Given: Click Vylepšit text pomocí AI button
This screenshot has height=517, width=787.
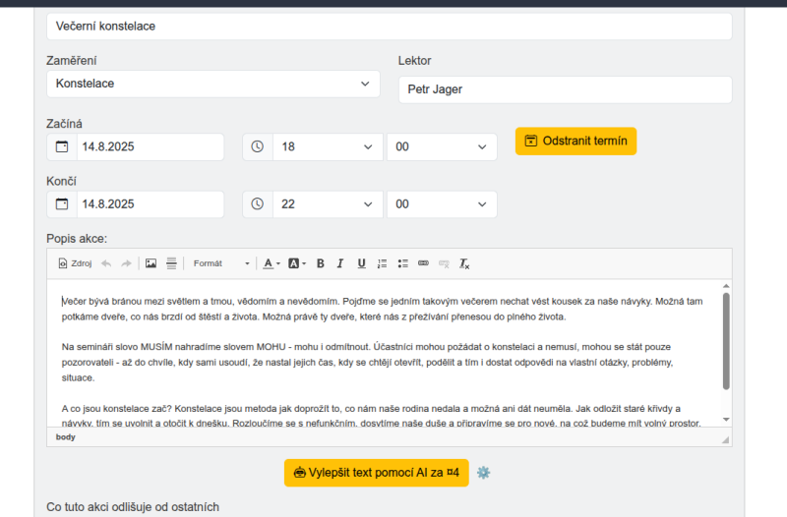Looking at the screenshot, I should pos(377,473).
